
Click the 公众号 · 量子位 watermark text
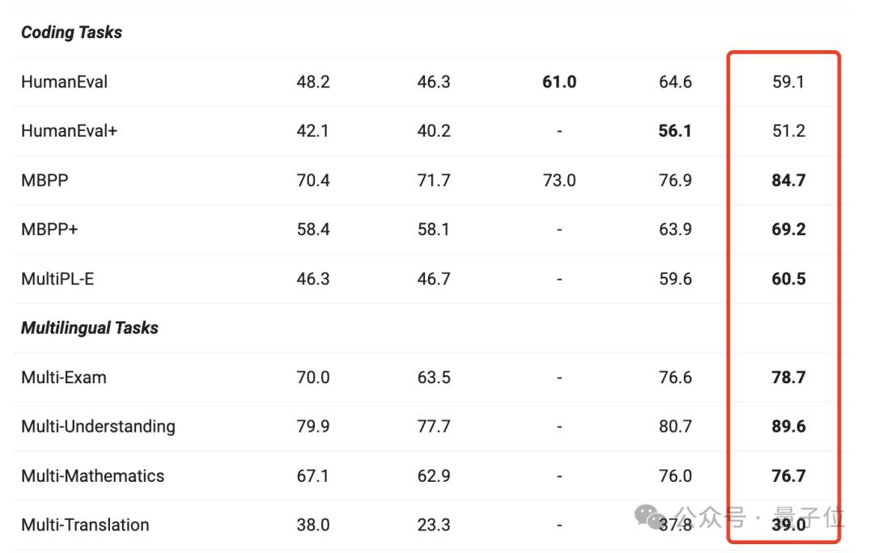tap(758, 516)
